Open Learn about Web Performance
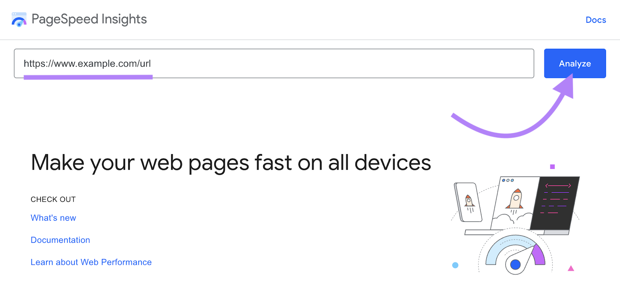This screenshot has width=620, height=298. [91, 262]
